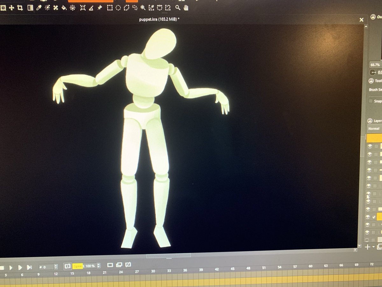This screenshot has height=287, width=382.
Task: Select the Gradient tool
Action: (x=31, y=8)
